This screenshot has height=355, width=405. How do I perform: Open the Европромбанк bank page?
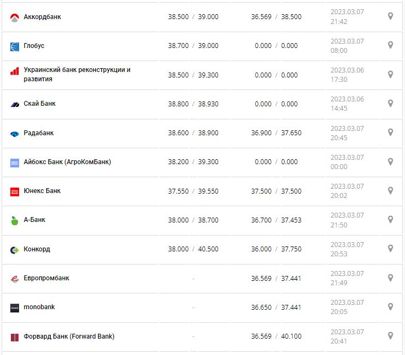coord(46,278)
